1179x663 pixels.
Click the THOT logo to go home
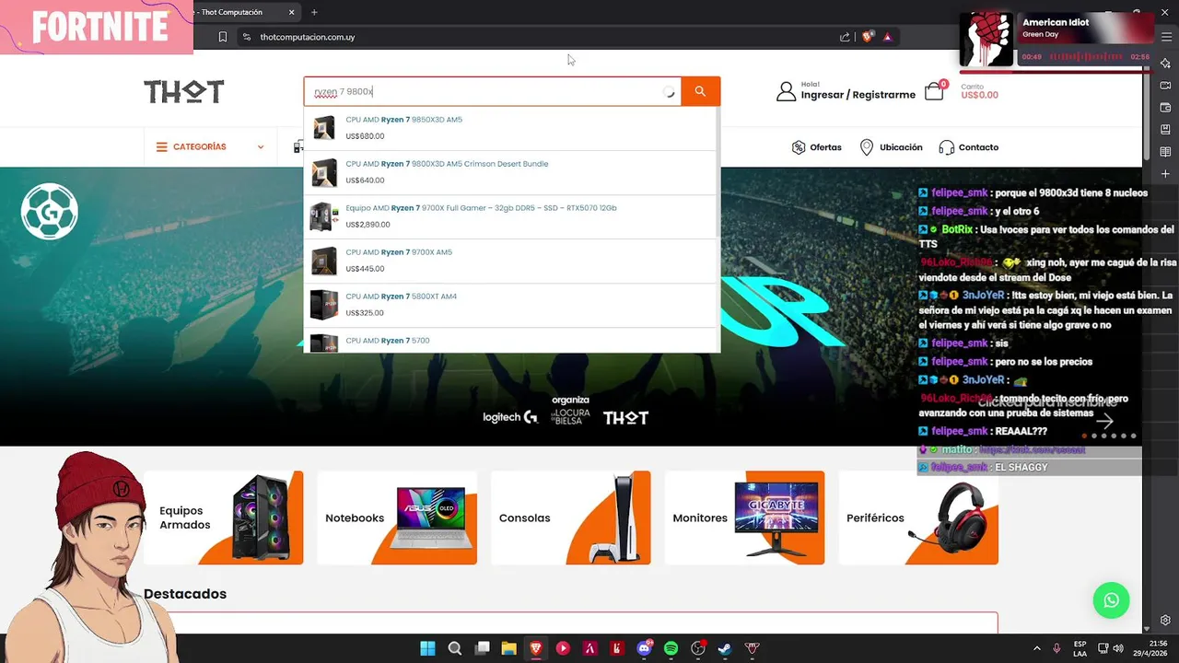(x=184, y=91)
